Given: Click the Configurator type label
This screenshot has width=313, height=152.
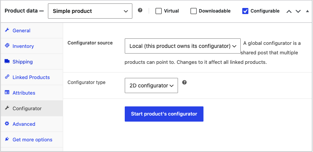Looking at the screenshot, I should click(86, 82).
